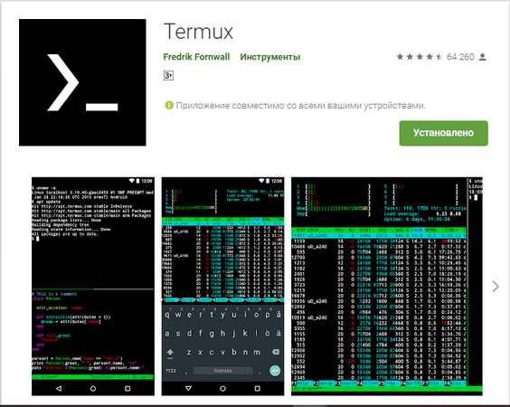Click the star rating icons
Image resolution: width=510 pixels, height=407 pixels.
coord(420,57)
